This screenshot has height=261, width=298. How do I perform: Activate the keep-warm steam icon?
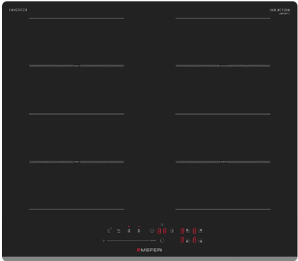tap(119, 231)
